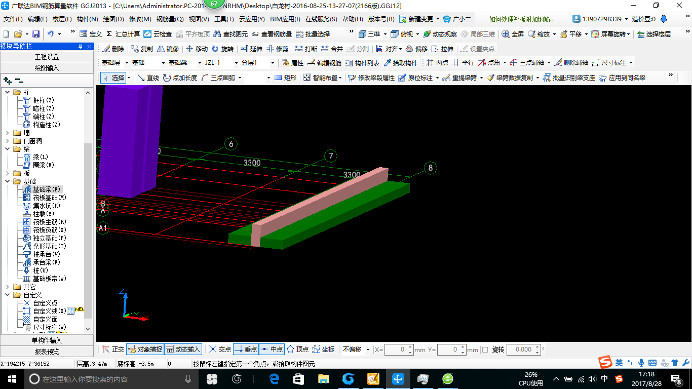Viewport: 692px width, 389px height.
Task: Select the 矩形 rectangle drawing tool
Action: click(285, 78)
